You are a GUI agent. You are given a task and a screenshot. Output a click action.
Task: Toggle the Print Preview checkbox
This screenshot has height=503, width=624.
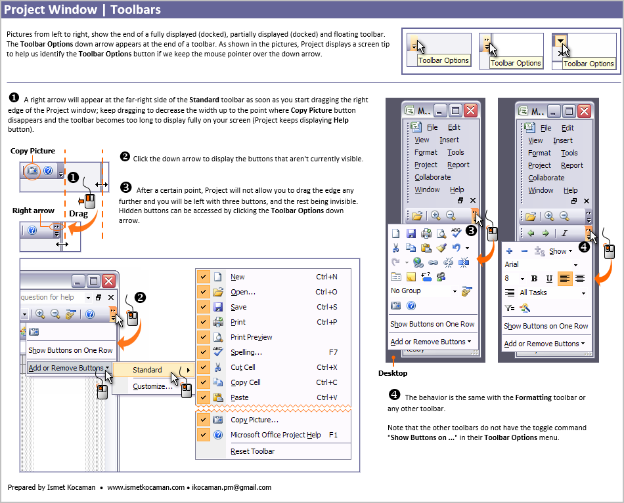click(x=204, y=337)
